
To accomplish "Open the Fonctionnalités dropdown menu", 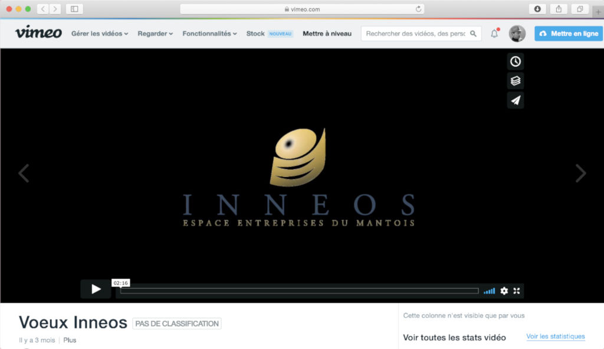I will (x=209, y=34).
